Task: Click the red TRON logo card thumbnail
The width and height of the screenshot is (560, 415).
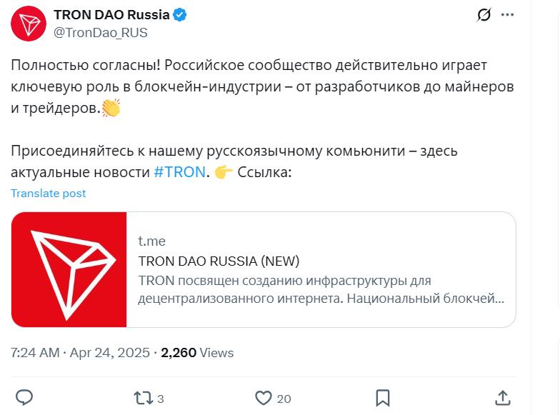Action: point(69,269)
